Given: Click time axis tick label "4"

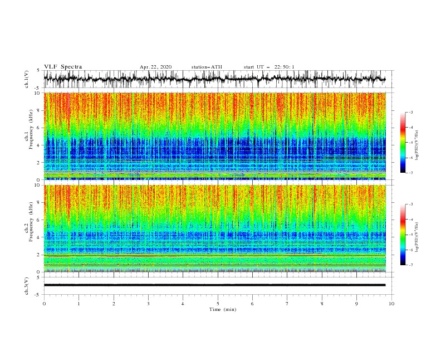Looking at the screenshot, I should [183, 304].
